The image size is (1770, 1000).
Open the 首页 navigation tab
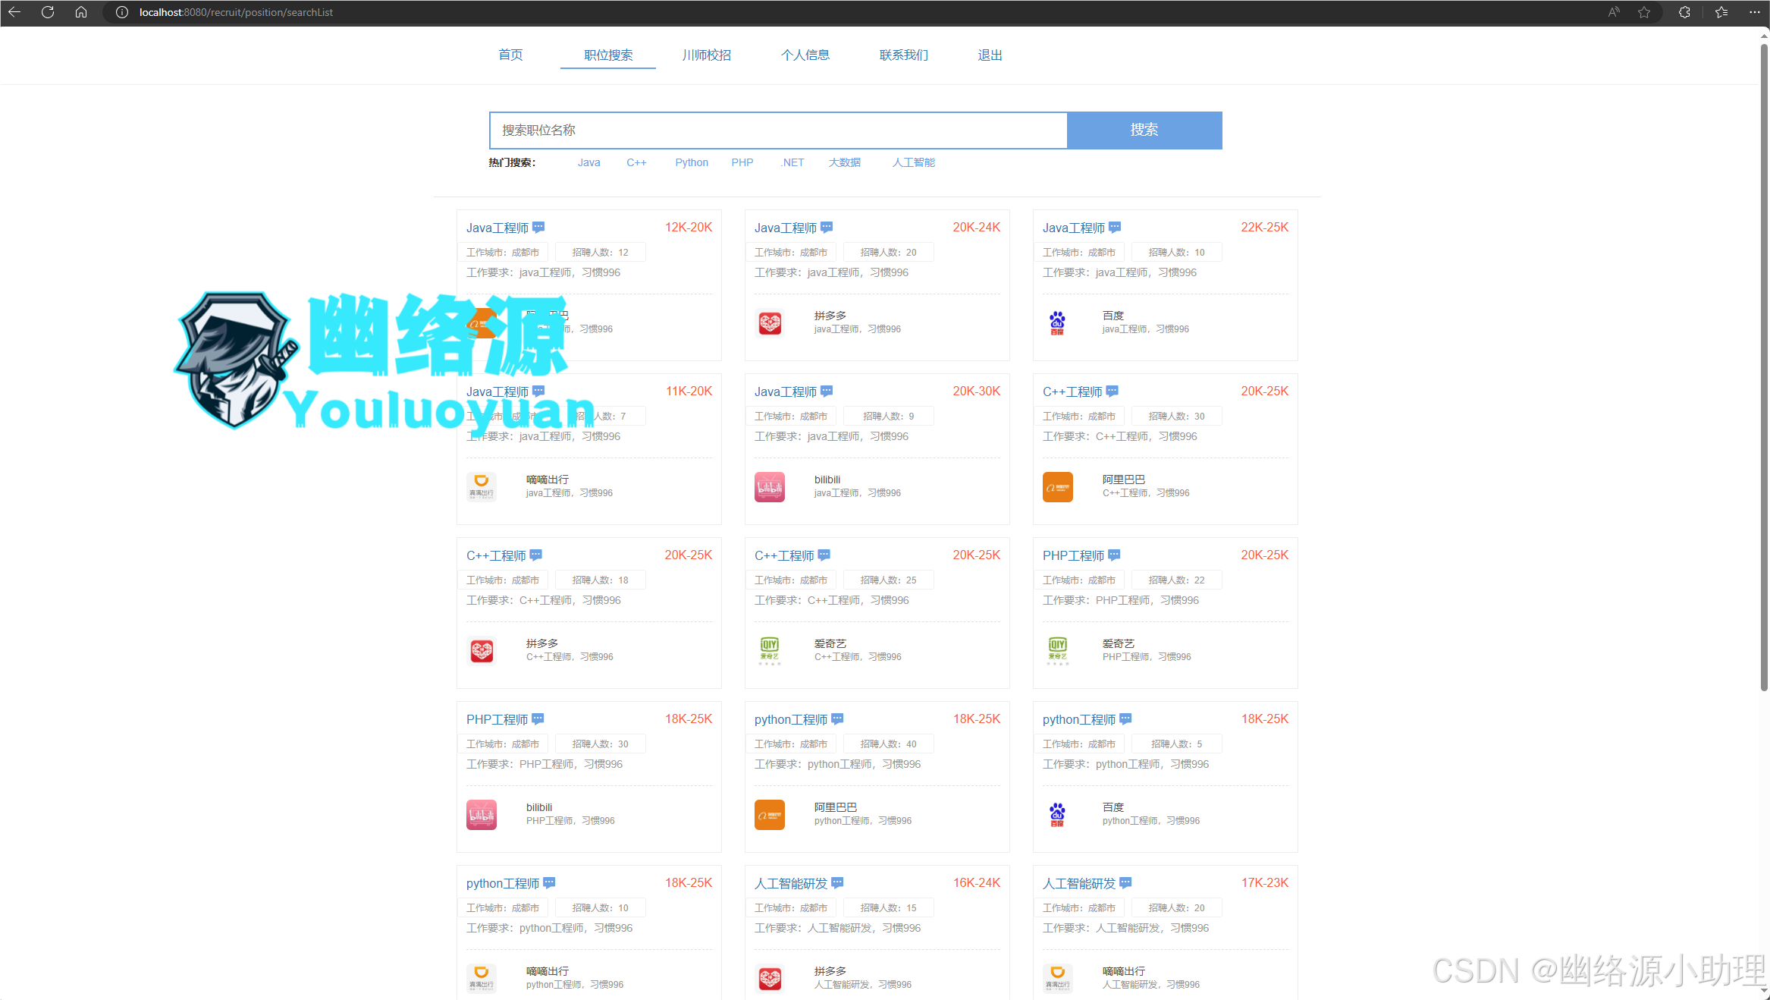510,55
